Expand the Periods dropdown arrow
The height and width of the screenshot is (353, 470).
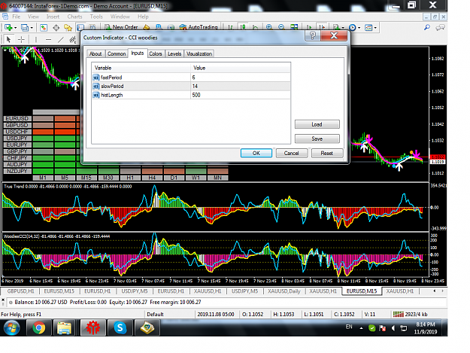tap(359, 28)
